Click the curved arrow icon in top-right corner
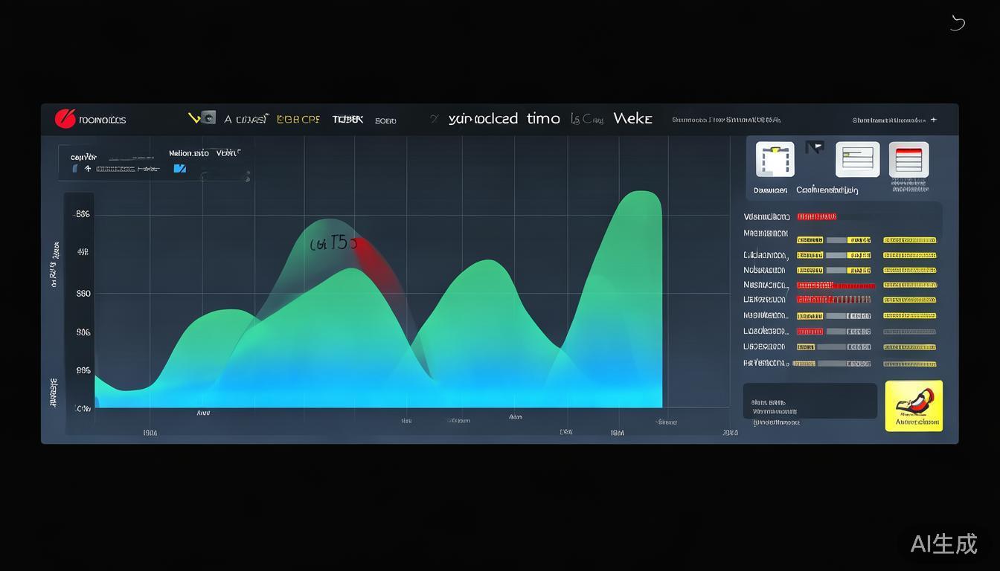The image size is (1000, 571). click(x=958, y=23)
